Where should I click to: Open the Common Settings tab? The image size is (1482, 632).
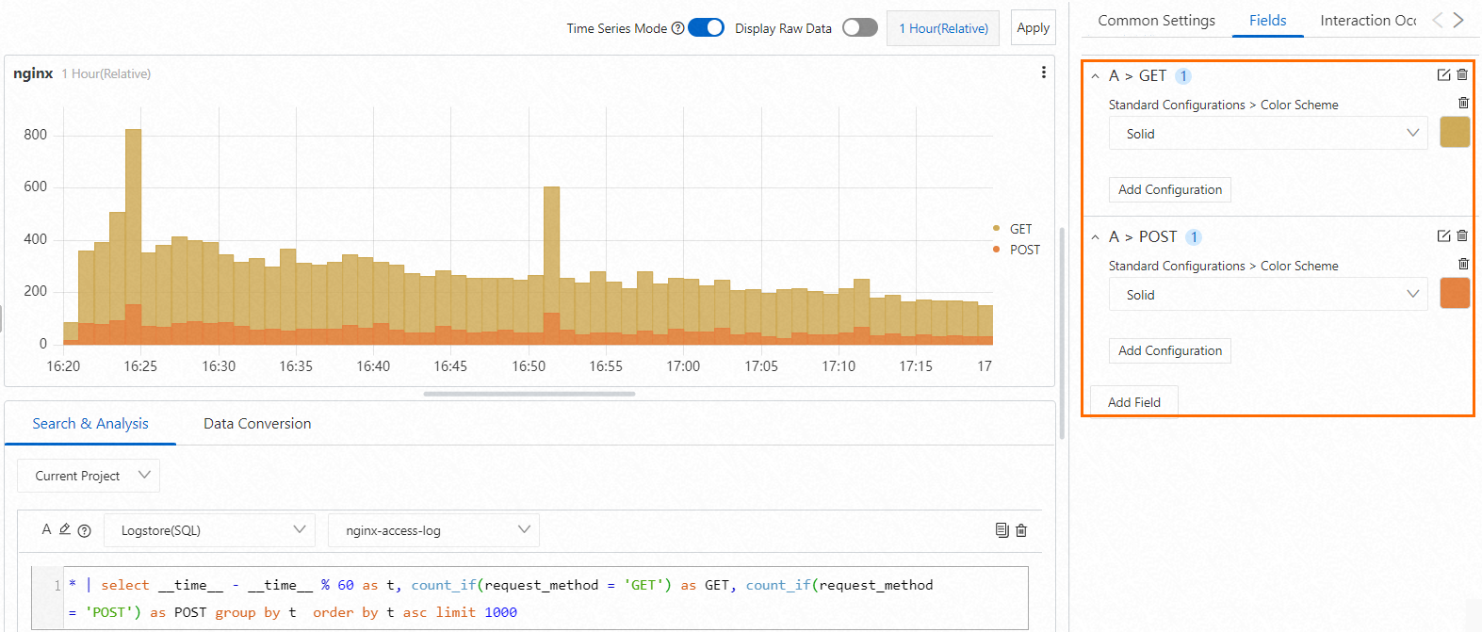1156,21
